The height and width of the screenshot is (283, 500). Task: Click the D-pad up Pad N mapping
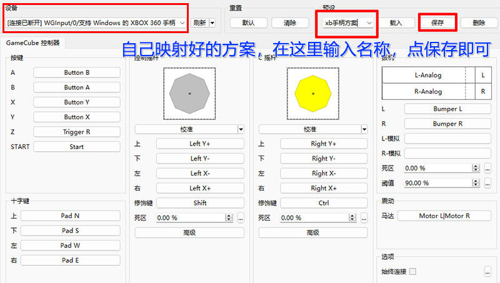click(x=71, y=216)
